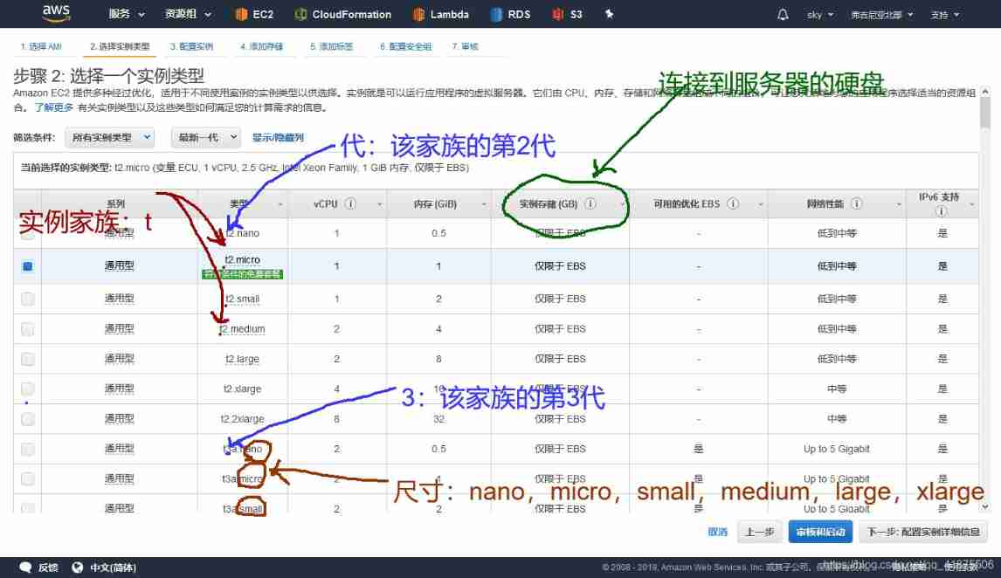1001x578 pixels.
Task: Select the t2.micro instance checkbox
Action: click(x=28, y=266)
